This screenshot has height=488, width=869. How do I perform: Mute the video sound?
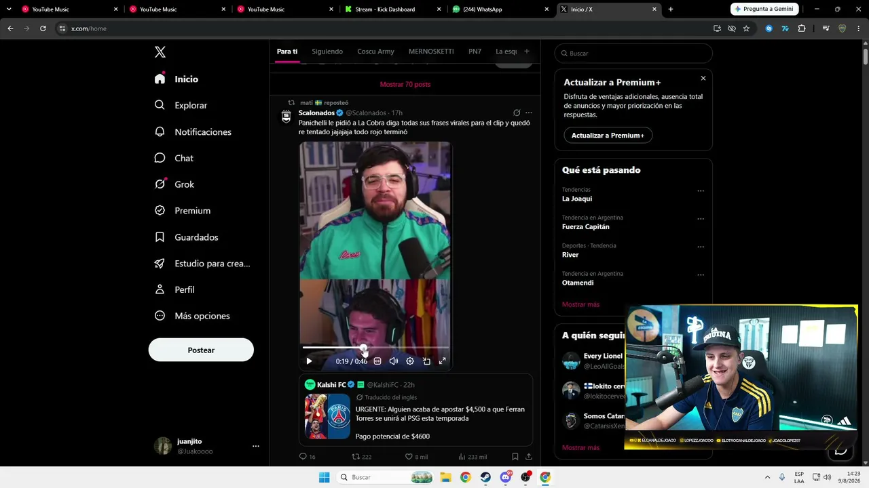tap(394, 361)
